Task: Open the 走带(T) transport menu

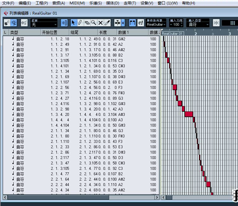Action: (x=129, y=3)
